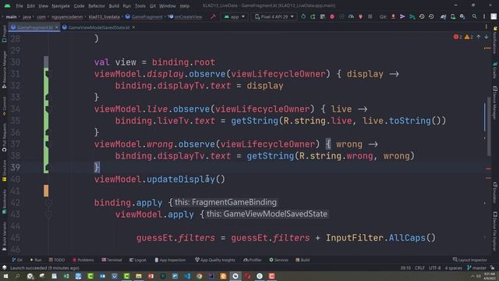The width and height of the screenshot is (499, 281).
Task: Jump to the next highlighted error arrow
Action: point(487,37)
